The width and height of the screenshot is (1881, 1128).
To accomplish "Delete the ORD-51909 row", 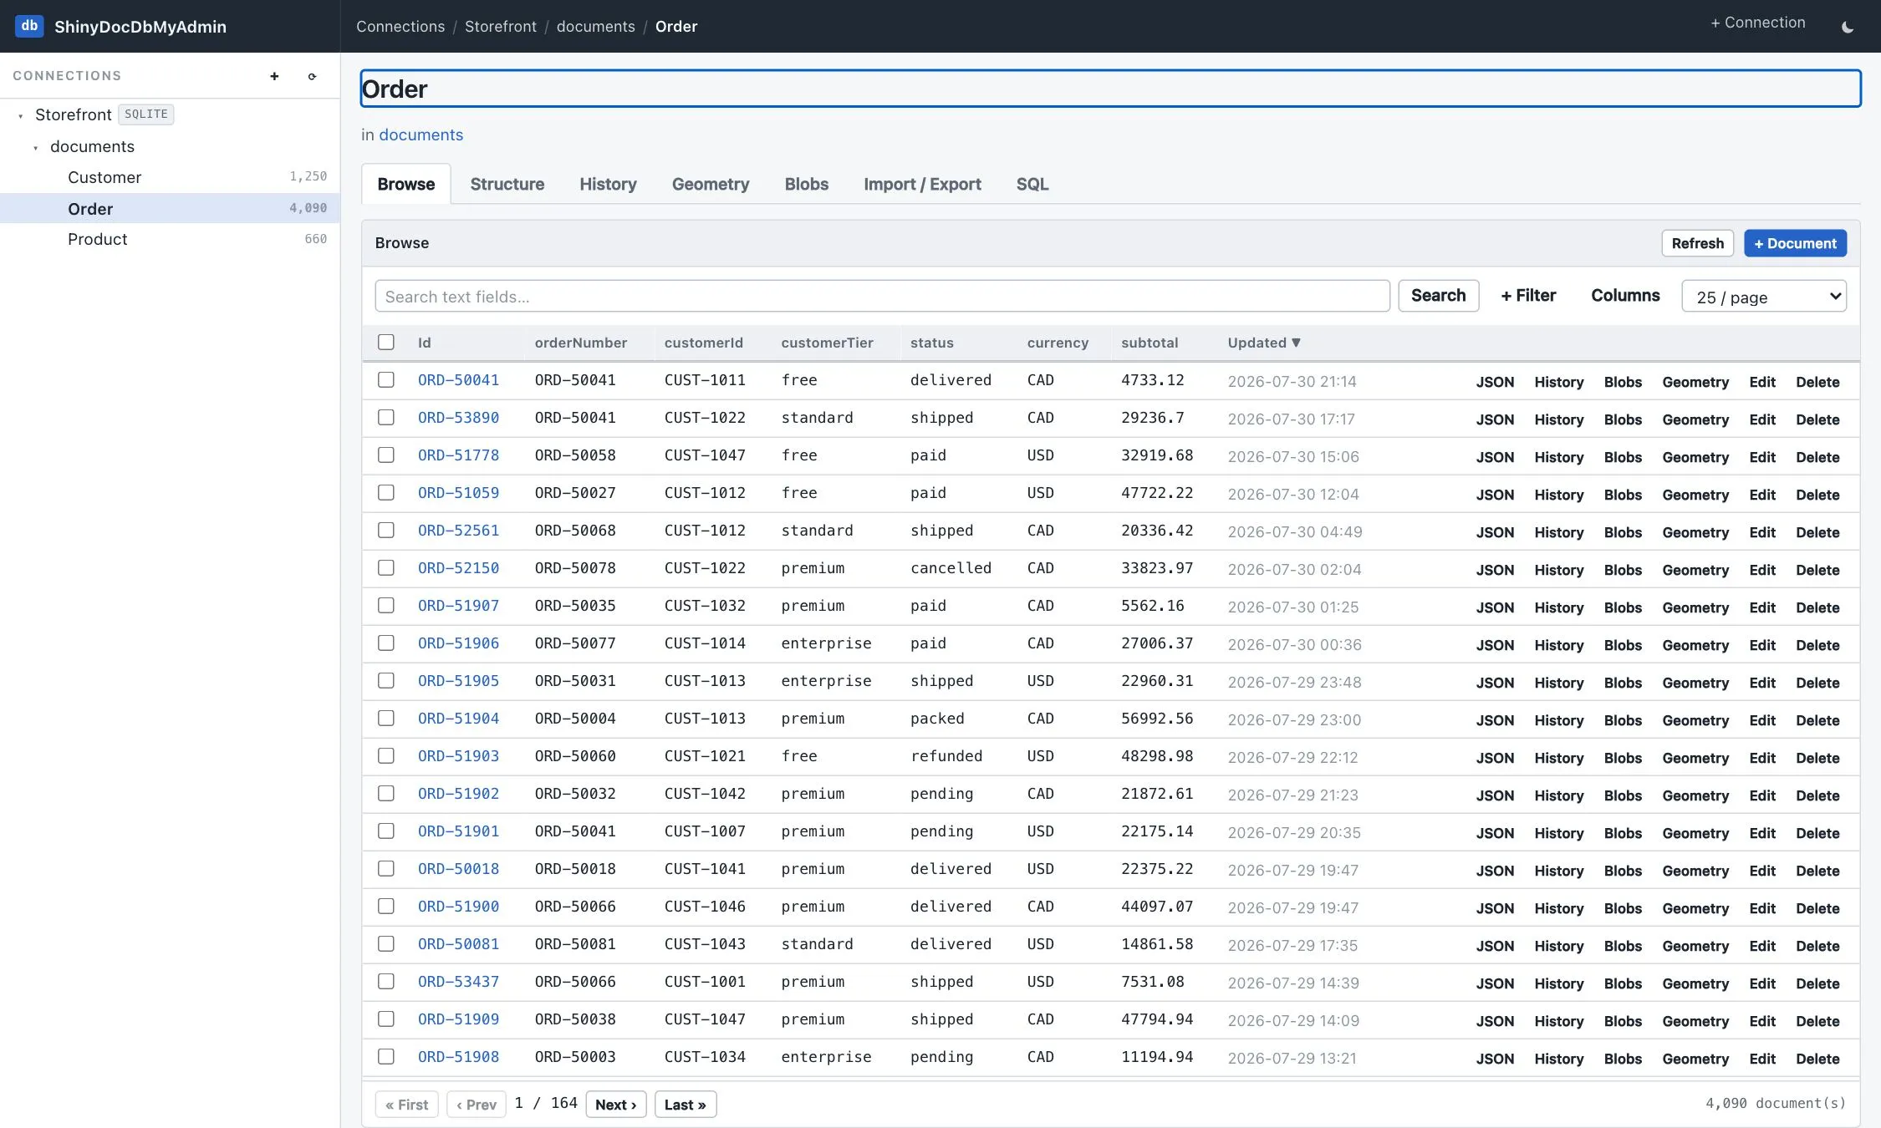I will click(1817, 1021).
